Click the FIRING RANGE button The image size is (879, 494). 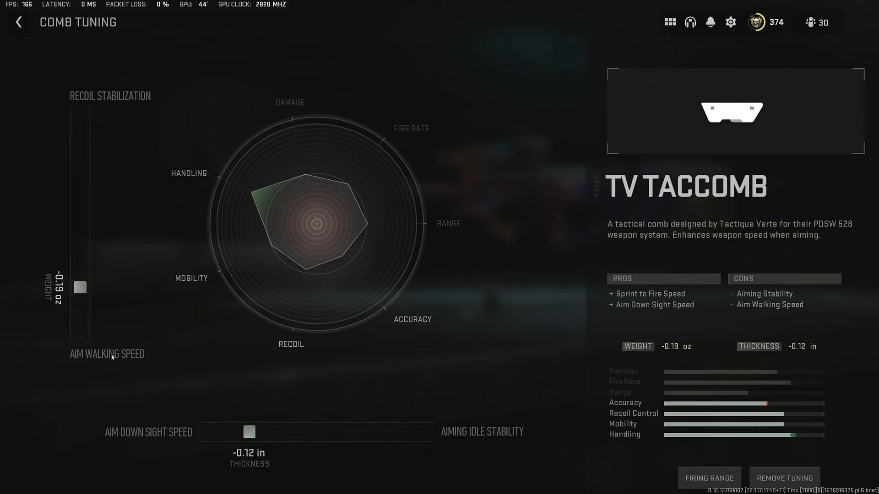pyautogui.click(x=709, y=477)
